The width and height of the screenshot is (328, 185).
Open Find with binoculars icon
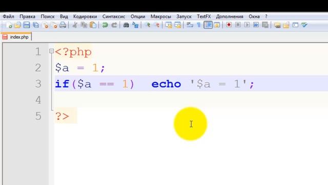126,25
